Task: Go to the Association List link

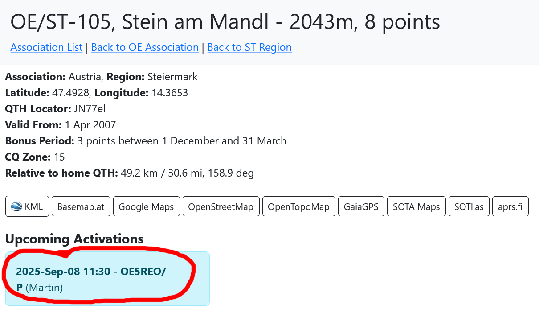Action: [x=47, y=47]
